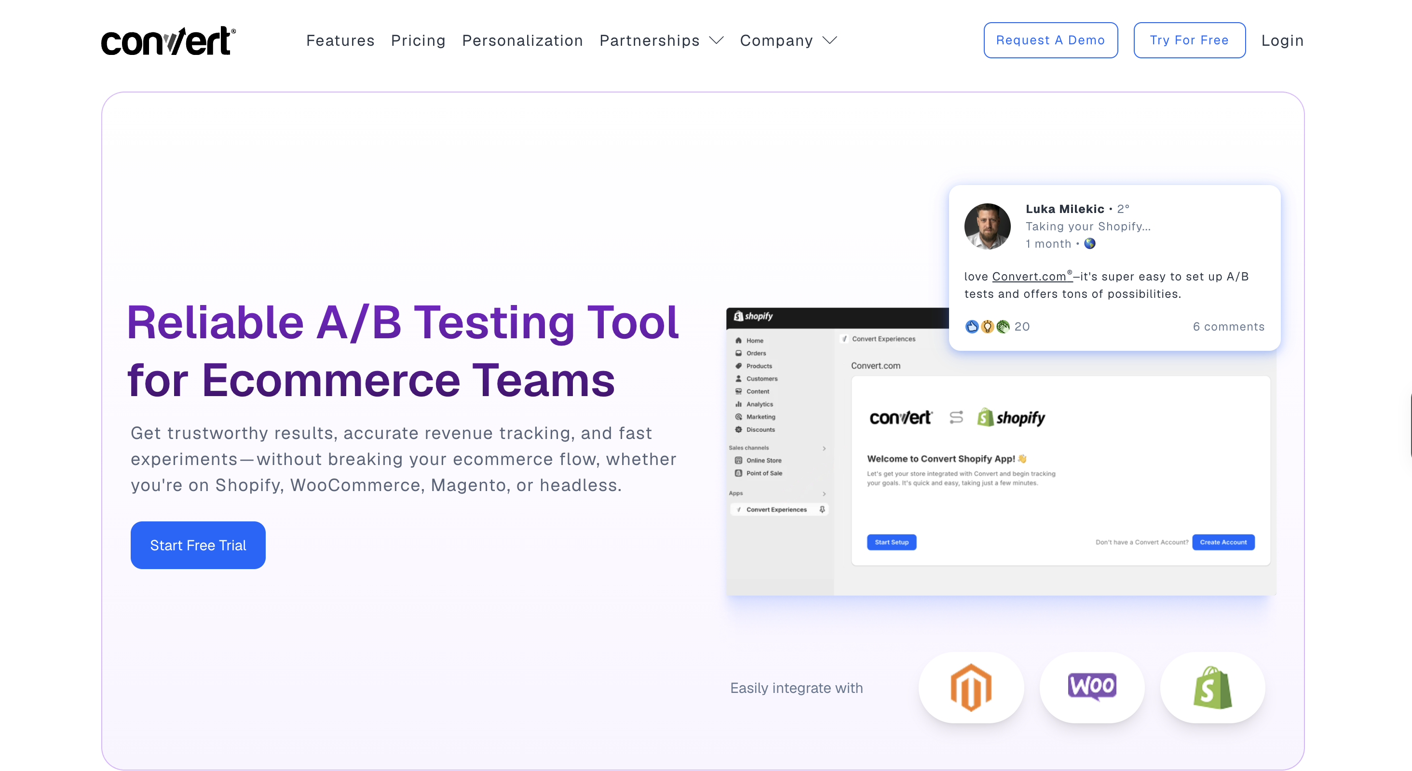Viewport: 1412px width, 771px height.
Task: Click the Shopify logo in mockup header
Action: point(753,316)
